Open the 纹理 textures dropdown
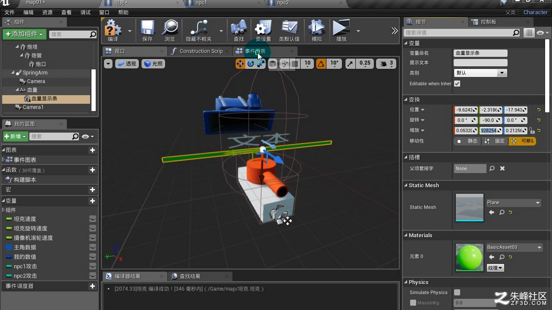The width and height of the screenshot is (552, 310). pyautogui.click(x=495, y=268)
